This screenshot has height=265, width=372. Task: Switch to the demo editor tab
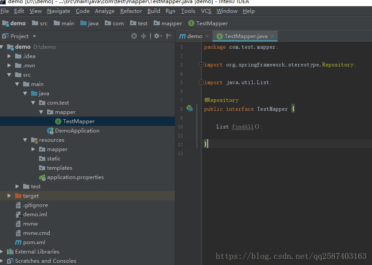tap(194, 36)
